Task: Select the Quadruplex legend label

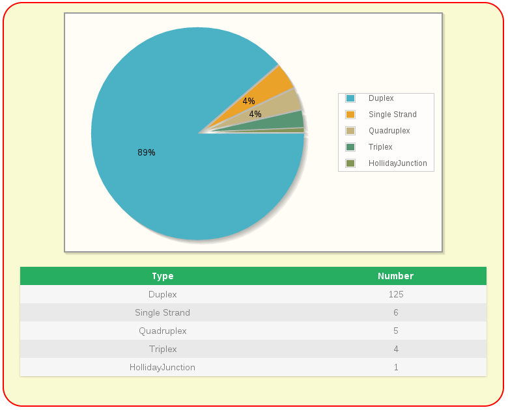Action: coord(389,131)
